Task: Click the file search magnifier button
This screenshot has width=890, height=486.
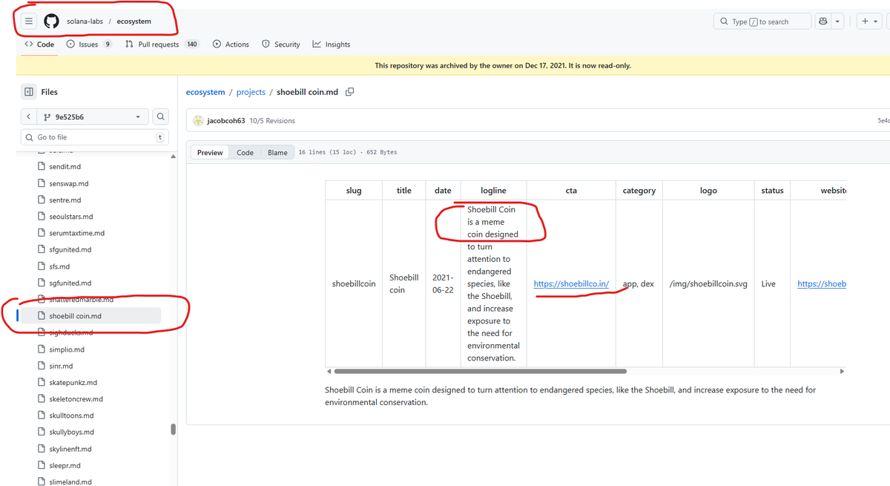Action: click(x=161, y=117)
